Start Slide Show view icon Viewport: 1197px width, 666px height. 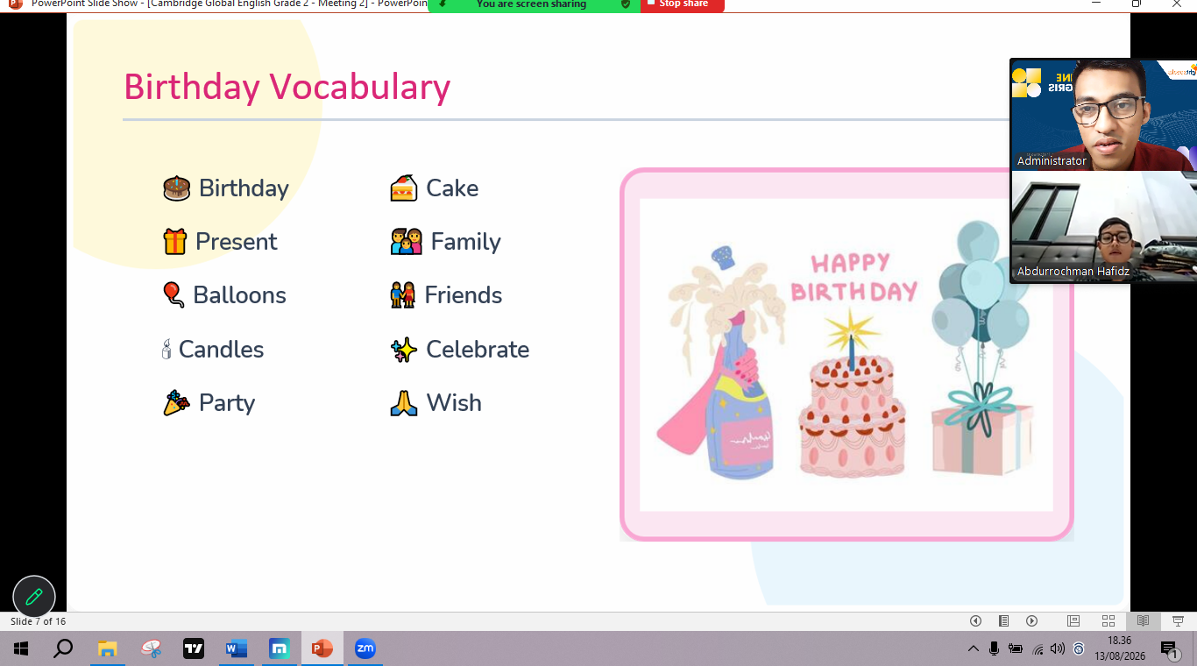click(x=1178, y=621)
